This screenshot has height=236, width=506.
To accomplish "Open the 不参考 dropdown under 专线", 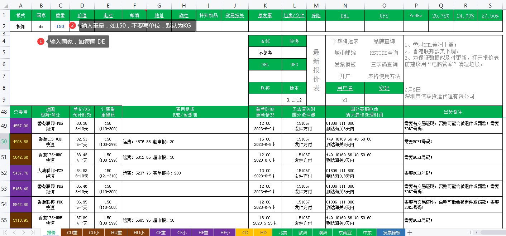I will (265, 53).
